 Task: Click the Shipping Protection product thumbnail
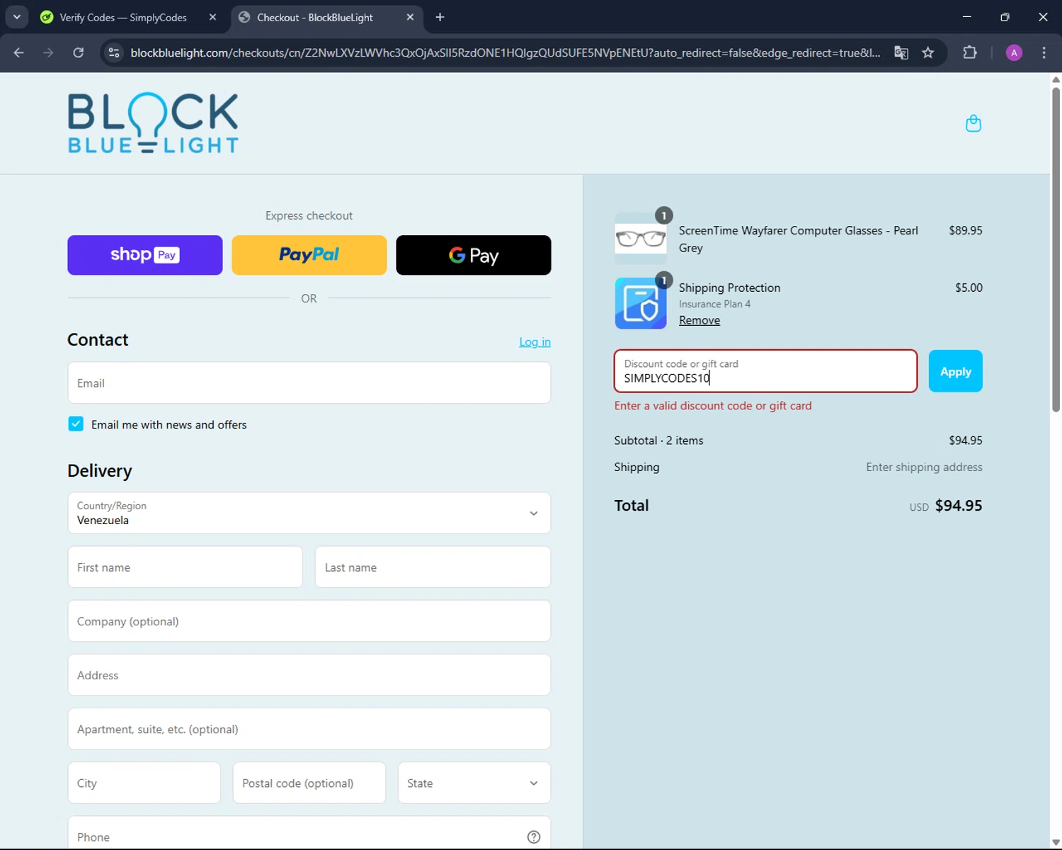coord(641,303)
